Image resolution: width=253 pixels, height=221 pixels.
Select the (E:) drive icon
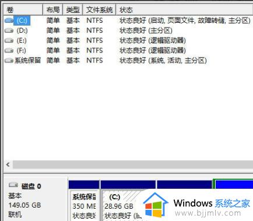(x=9, y=40)
